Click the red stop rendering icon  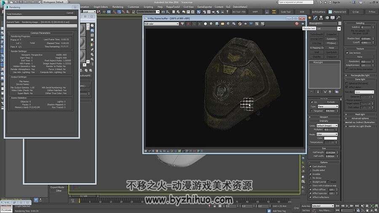(297, 24)
